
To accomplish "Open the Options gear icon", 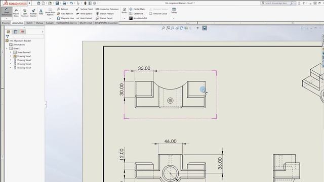I will 95,3.
